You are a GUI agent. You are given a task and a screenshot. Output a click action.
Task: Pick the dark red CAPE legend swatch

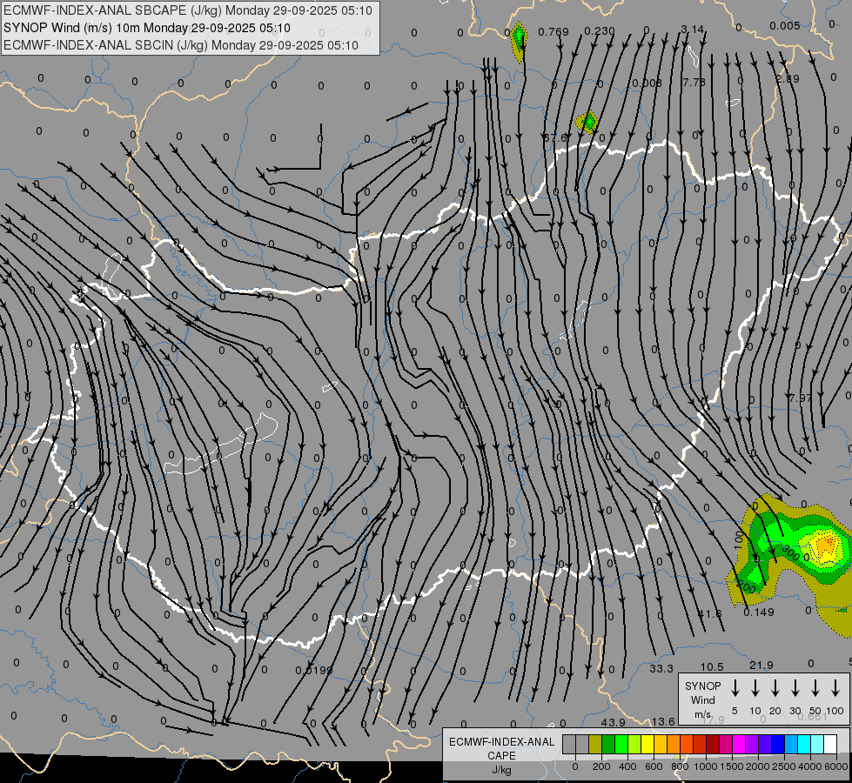coord(713,744)
